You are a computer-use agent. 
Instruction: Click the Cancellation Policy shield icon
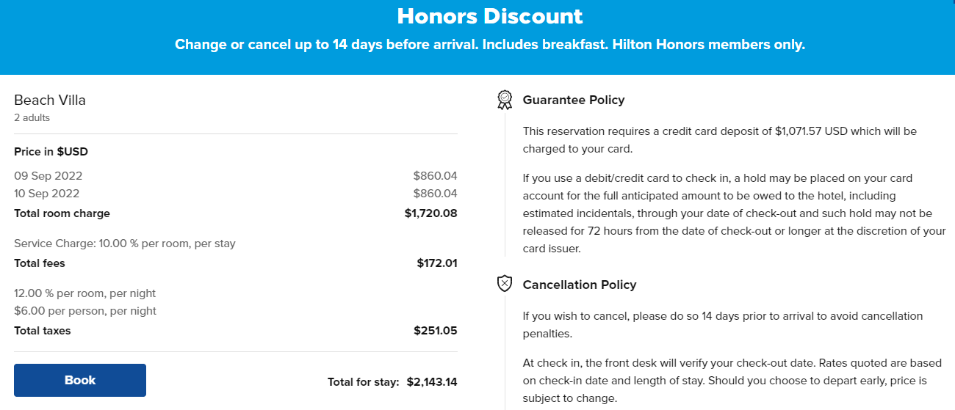505,284
